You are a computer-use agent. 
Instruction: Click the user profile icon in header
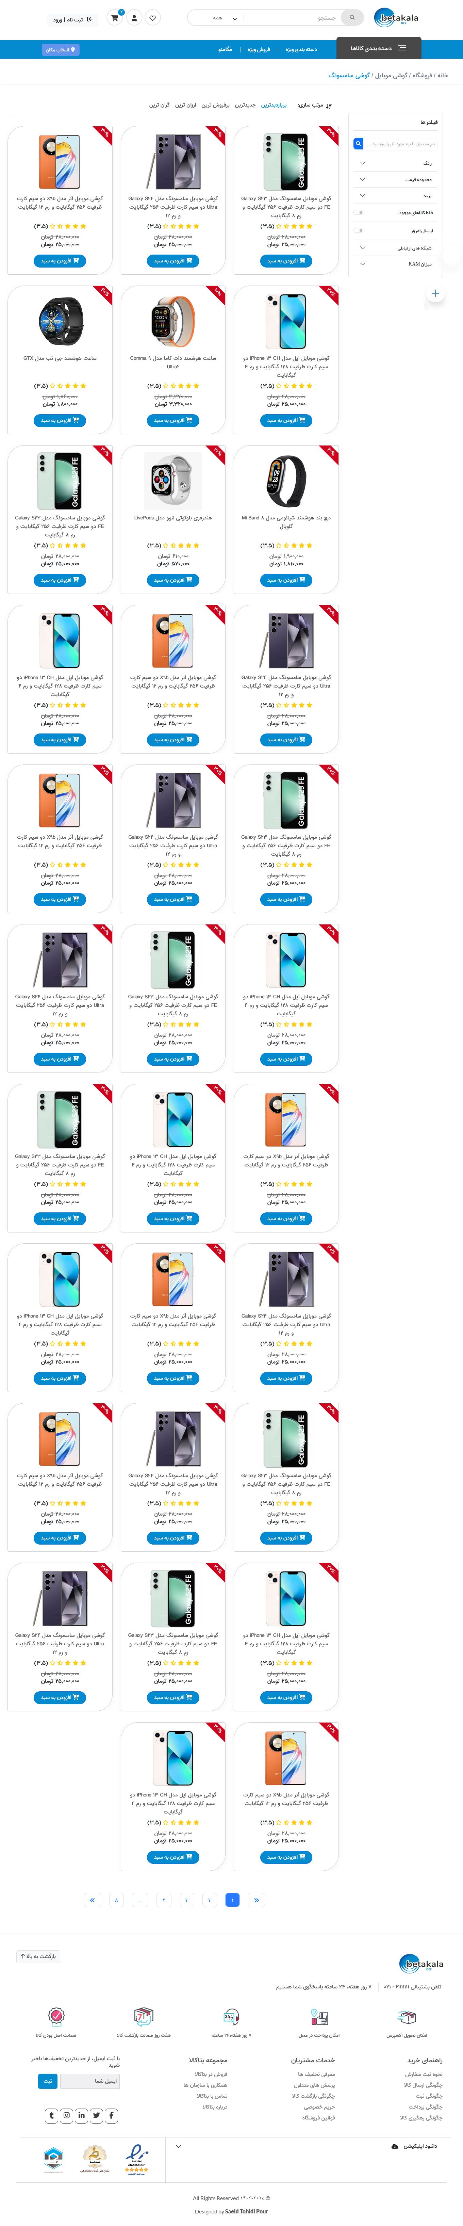coord(134,17)
